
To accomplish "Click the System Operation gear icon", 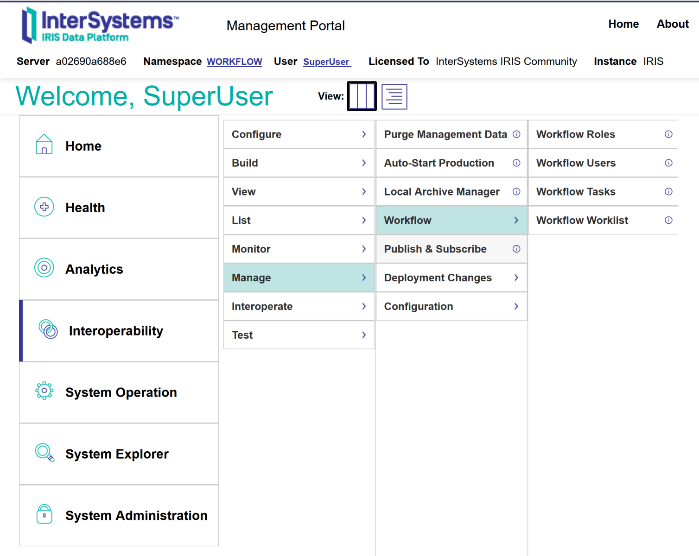I will 44,391.
